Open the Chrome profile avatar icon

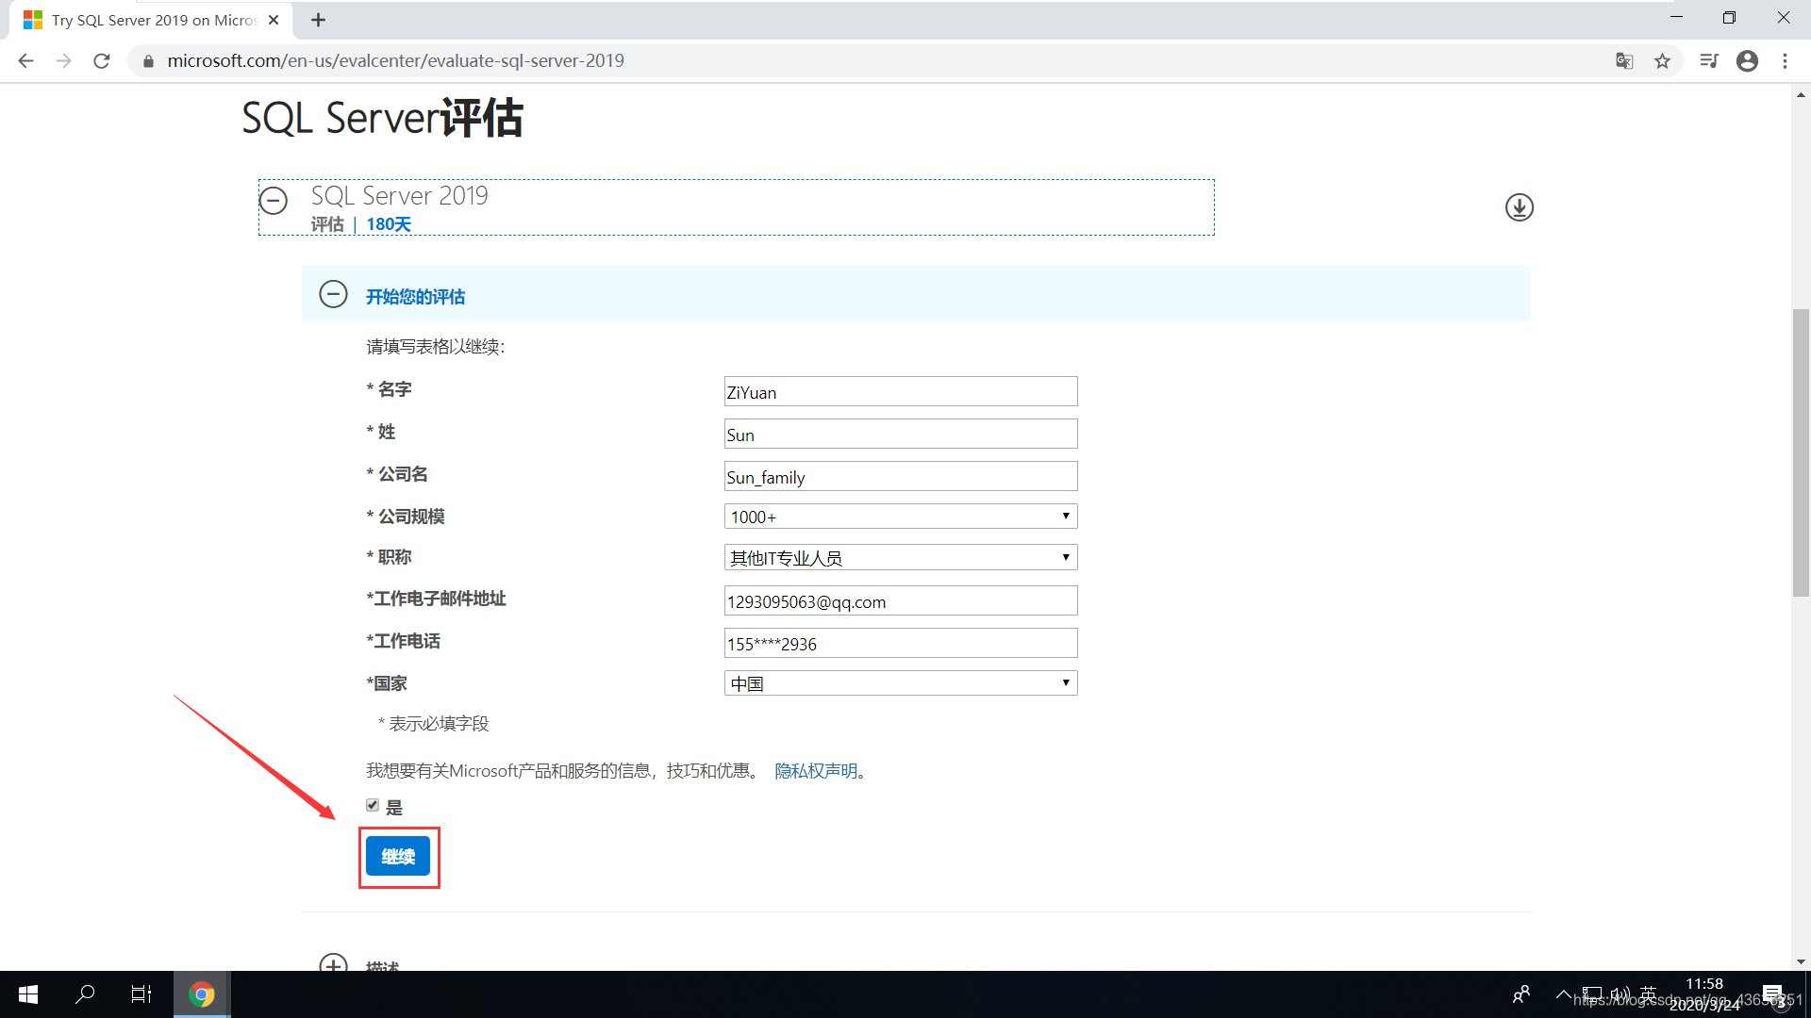[x=1747, y=61]
